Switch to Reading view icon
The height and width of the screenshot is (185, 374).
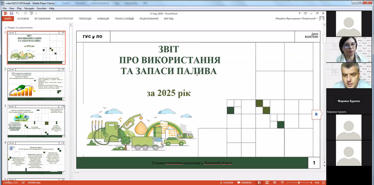coord(274,183)
